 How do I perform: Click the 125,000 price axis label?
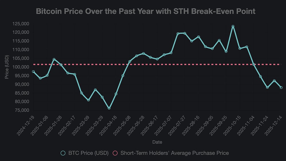pos(20,24)
